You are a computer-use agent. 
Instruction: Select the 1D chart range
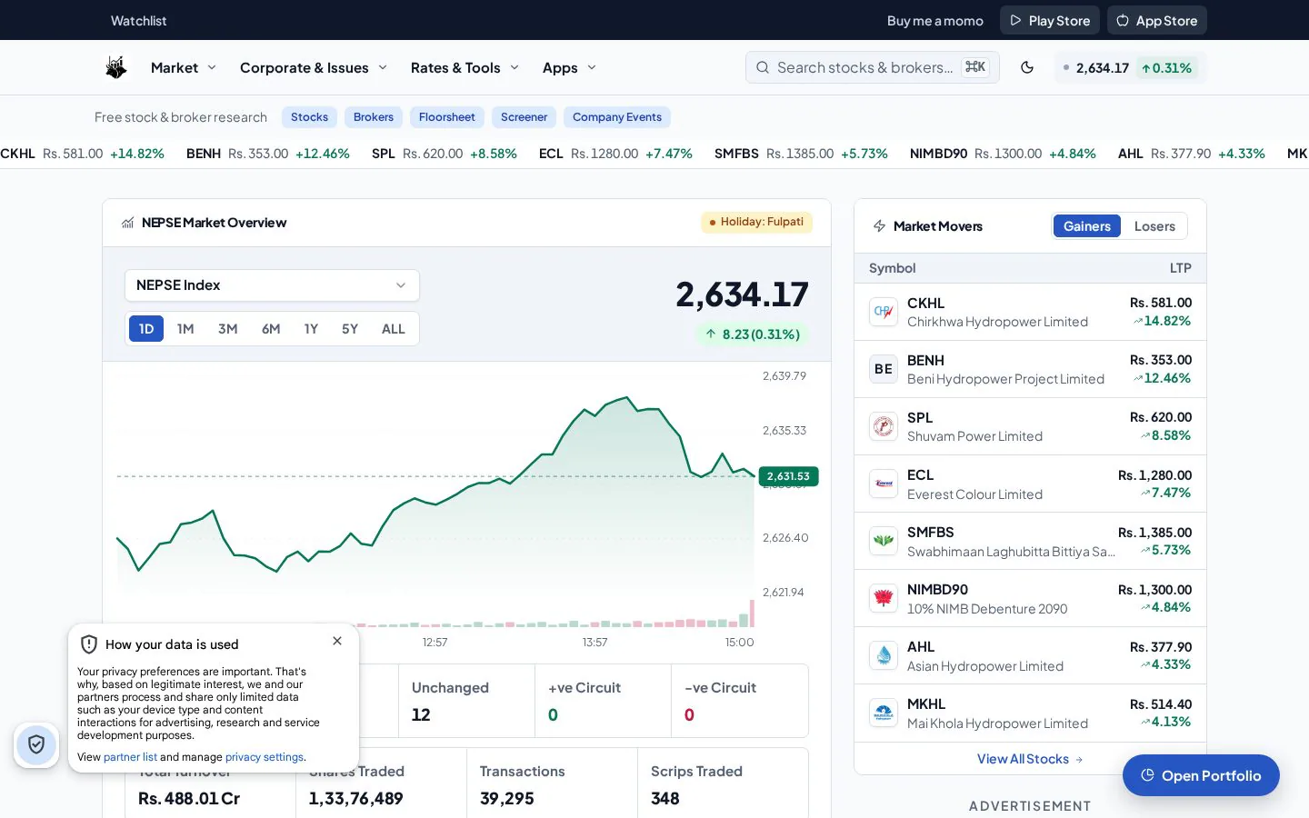point(146,329)
